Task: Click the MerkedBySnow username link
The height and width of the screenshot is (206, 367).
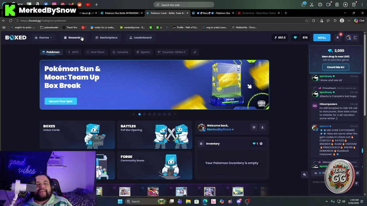Action: tap(219, 129)
